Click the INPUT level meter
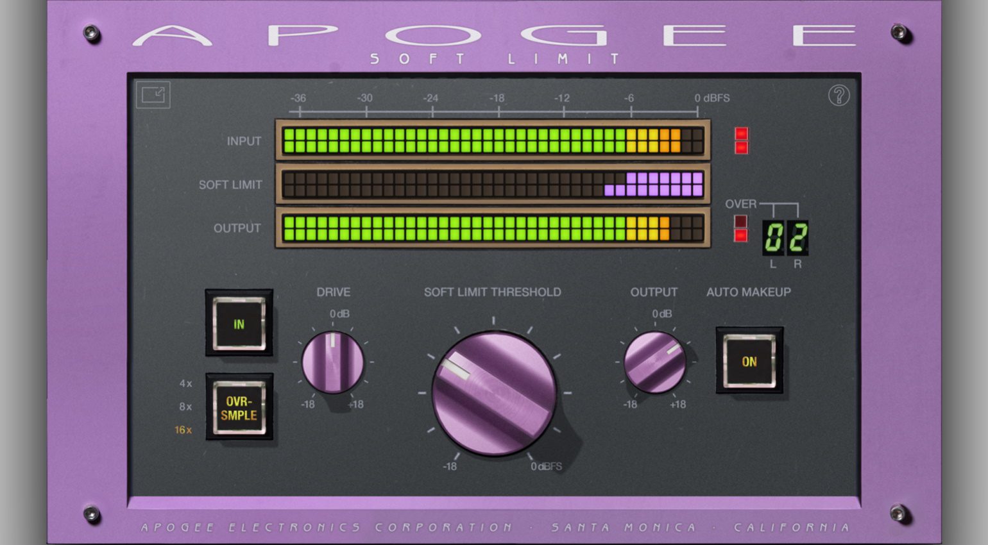This screenshot has height=545, width=988. pos(491,141)
